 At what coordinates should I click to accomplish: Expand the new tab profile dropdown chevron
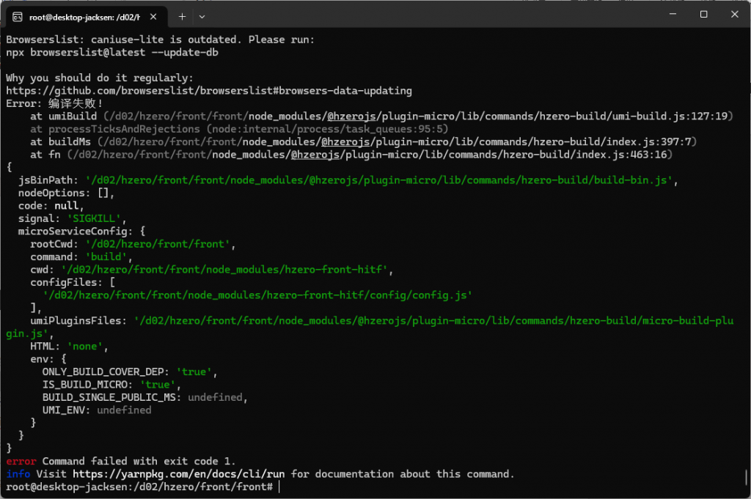[x=202, y=16]
